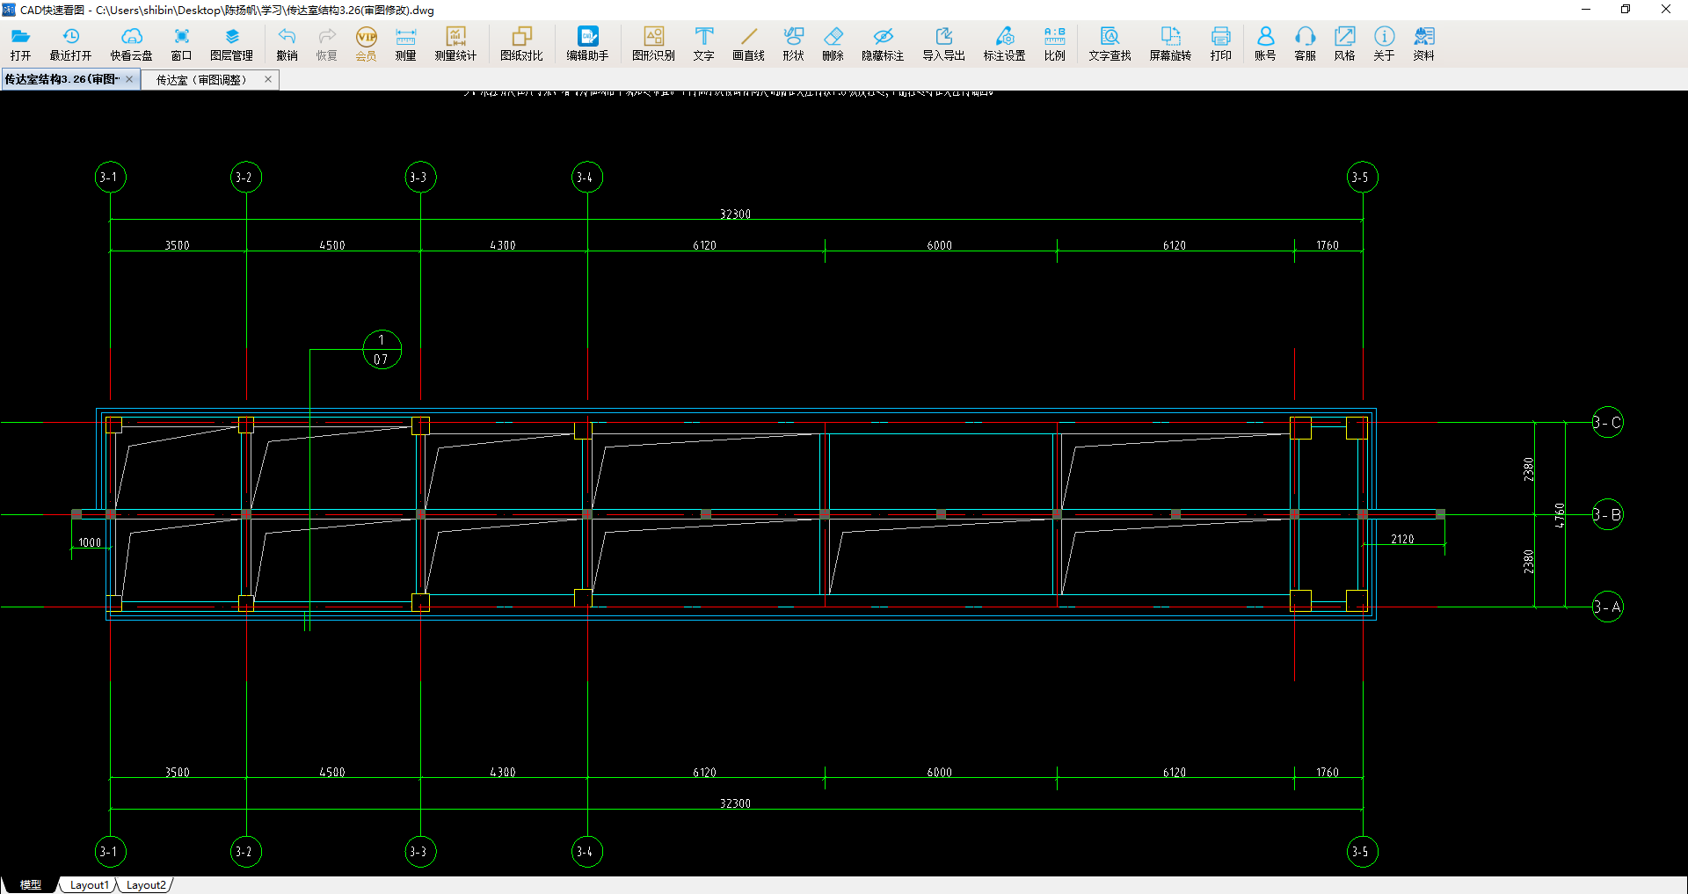
Task: Close the 传达室（审图调整） tab
Action: click(x=268, y=79)
